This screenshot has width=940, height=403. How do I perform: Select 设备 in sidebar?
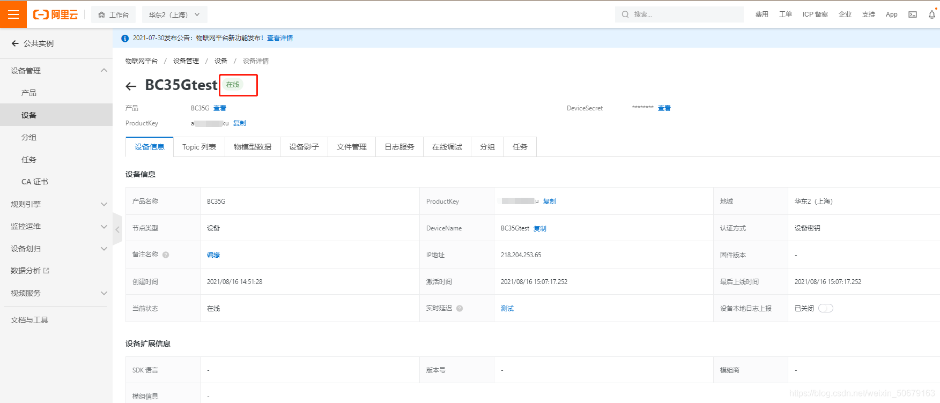tap(56, 115)
